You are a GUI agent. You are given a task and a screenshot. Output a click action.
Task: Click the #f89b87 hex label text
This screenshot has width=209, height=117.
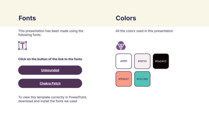point(124,79)
